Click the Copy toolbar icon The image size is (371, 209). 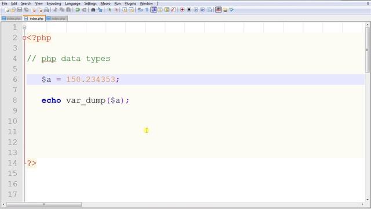pyautogui.click(x=62, y=10)
